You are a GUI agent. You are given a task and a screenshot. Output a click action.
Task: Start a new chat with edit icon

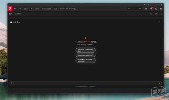156,14
